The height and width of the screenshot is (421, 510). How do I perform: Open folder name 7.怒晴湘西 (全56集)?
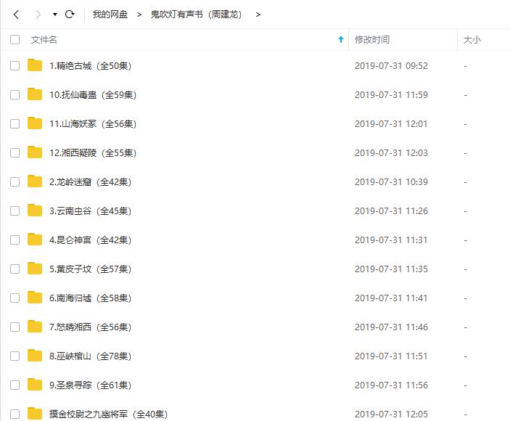pyautogui.click(x=91, y=327)
